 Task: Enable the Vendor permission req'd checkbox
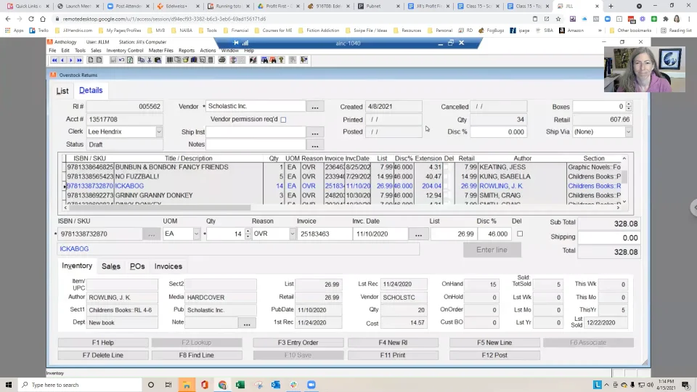click(283, 120)
